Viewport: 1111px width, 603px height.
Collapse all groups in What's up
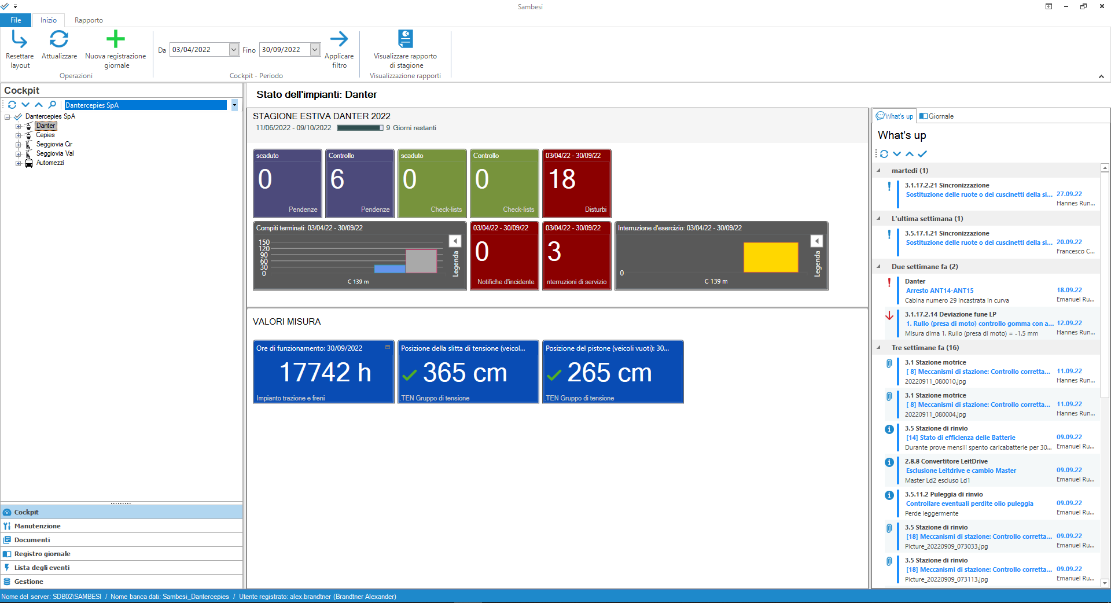point(910,154)
